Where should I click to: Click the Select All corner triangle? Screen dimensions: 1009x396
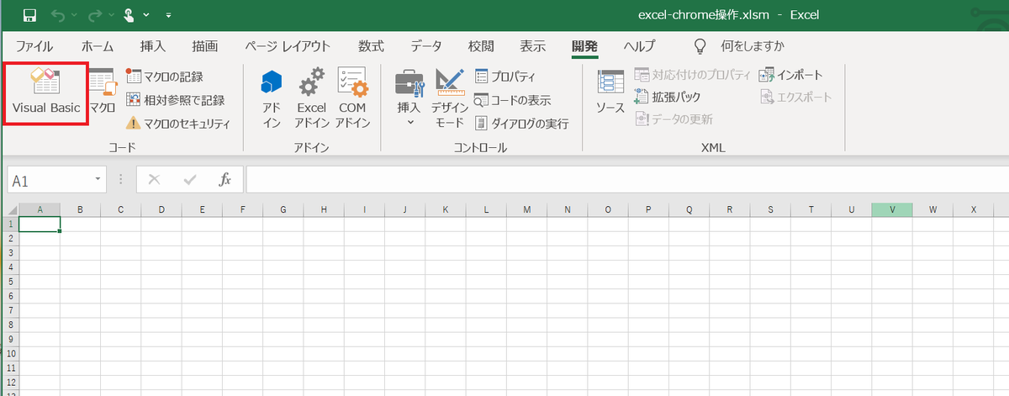pos(12,209)
